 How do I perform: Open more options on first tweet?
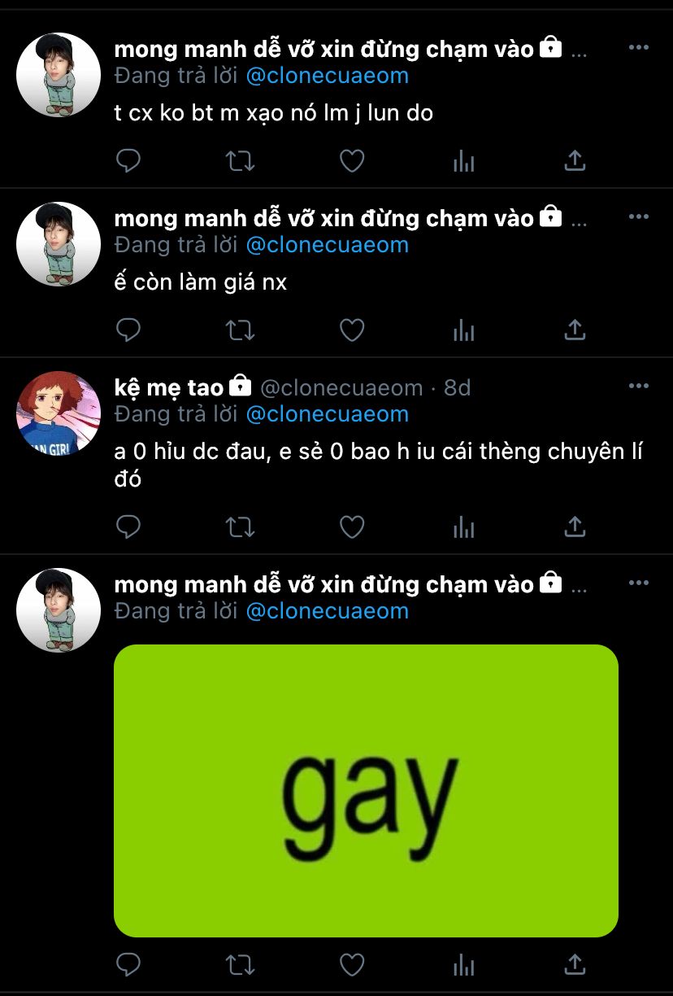(639, 47)
